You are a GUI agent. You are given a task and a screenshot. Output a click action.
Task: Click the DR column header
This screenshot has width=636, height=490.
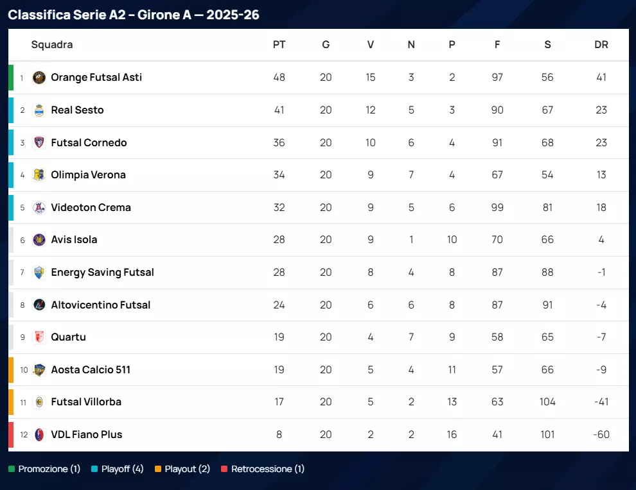point(601,45)
